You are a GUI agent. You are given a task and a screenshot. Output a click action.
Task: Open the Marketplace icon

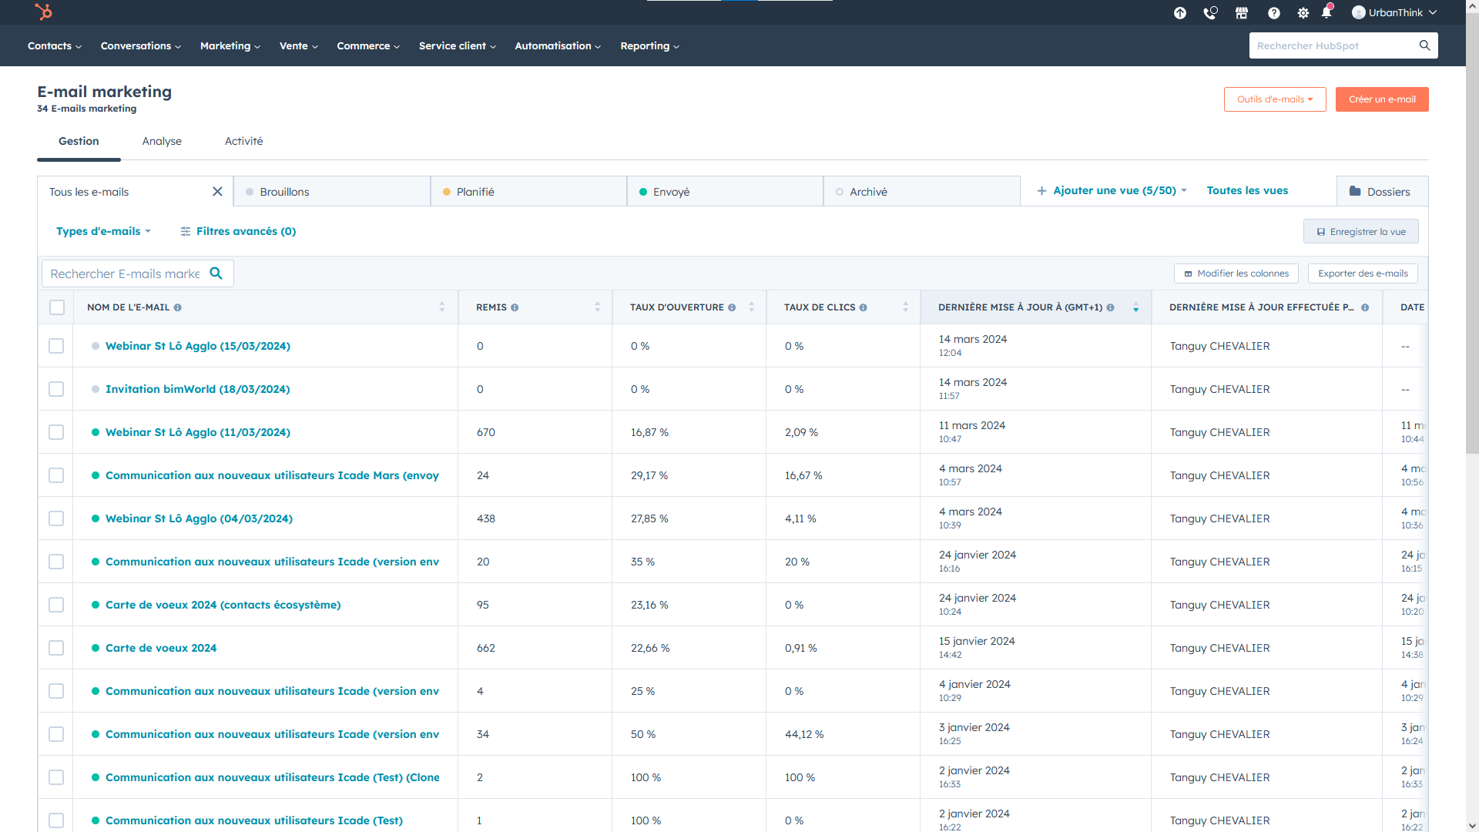click(1241, 12)
